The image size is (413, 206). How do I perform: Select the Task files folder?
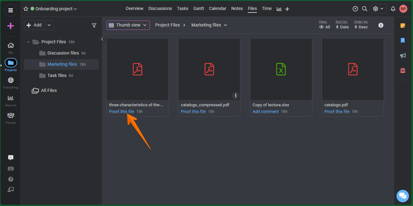tap(57, 75)
